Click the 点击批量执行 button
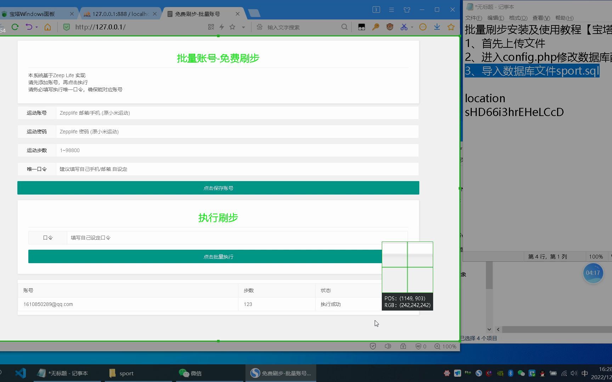612x382 pixels. pos(218,256)
